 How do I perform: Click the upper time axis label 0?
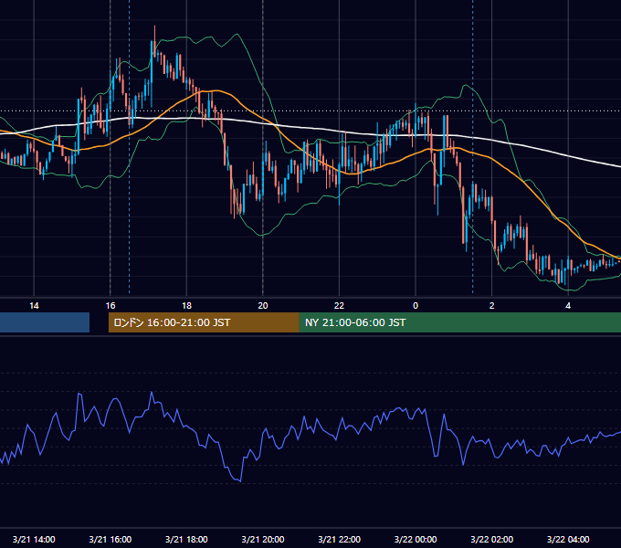pyautogui.click(x=416, y=306)
